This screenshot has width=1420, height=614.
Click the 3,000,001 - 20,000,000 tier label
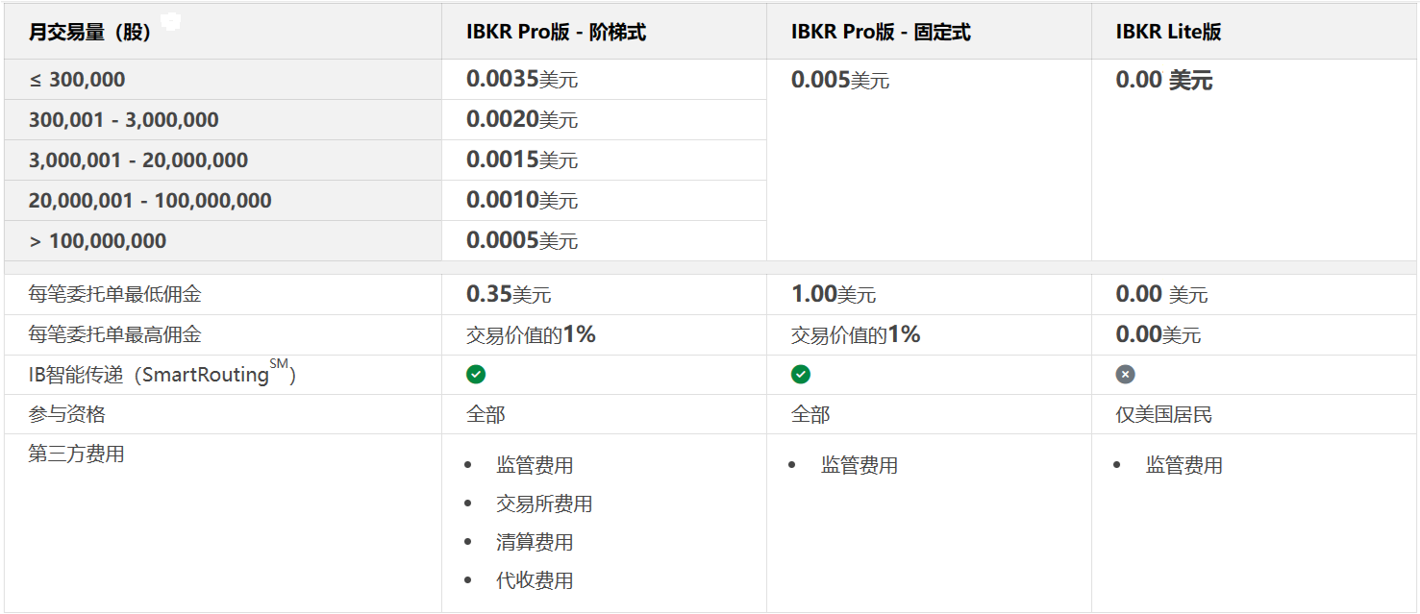138,160
